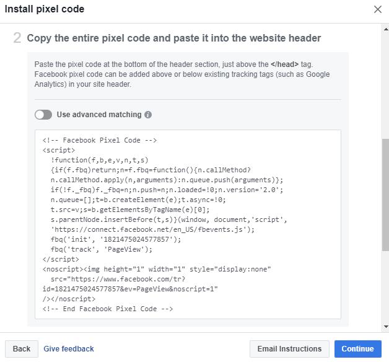Click the fbevents.js URL line in code
The image size is (389, 362).
click(152, 230)
